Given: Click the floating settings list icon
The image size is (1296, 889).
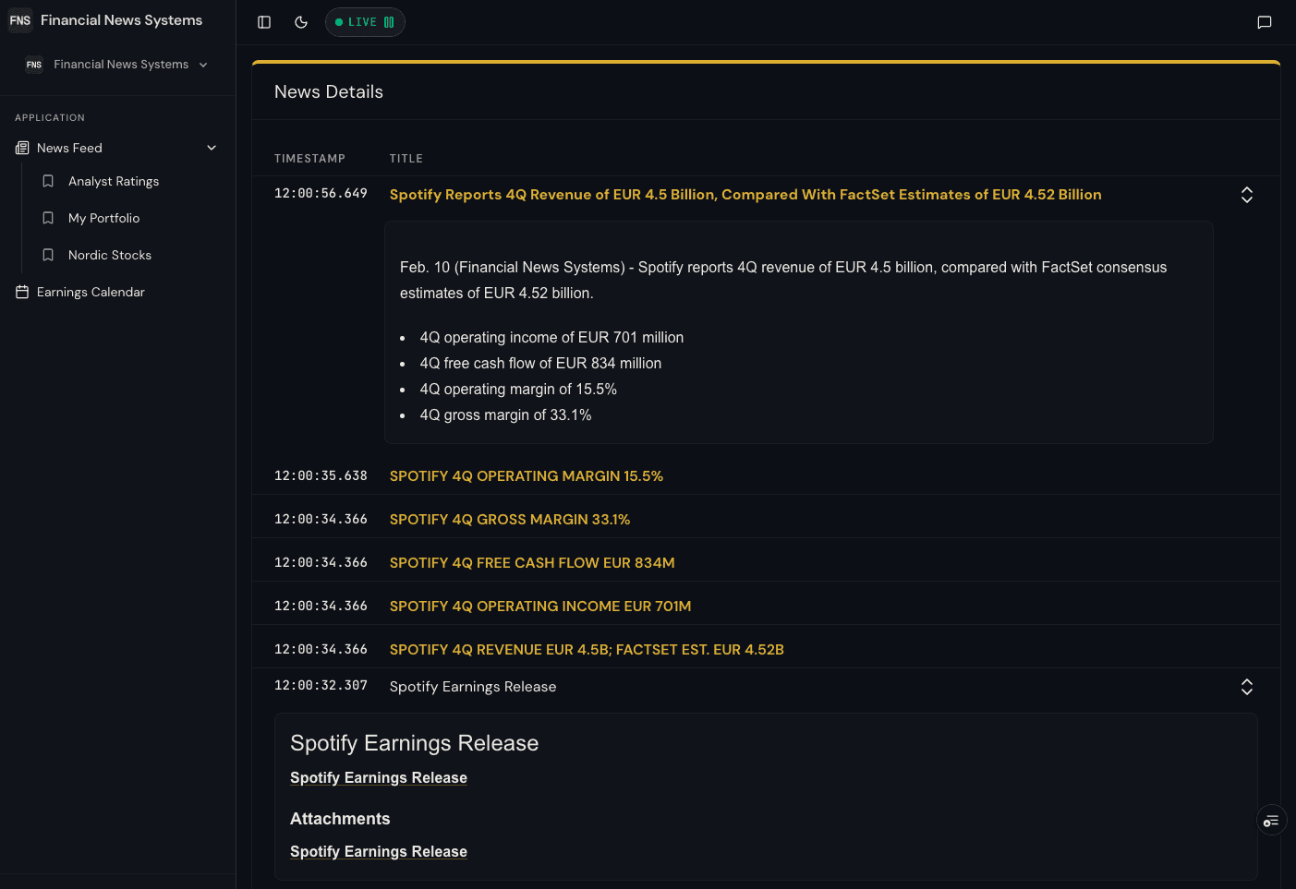Looking at the screenshot, I should (1271, 821).
